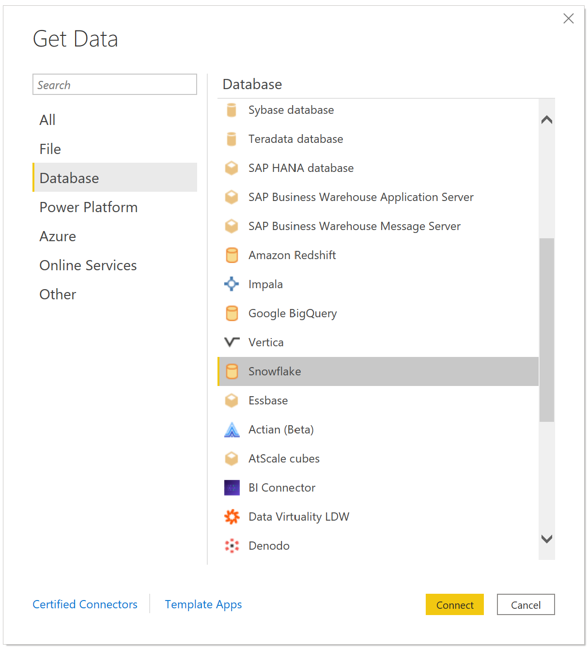Viewport: 588px width, 648px height.
Task: Select the AtScale cubes icon
Action: coord(232,459)
